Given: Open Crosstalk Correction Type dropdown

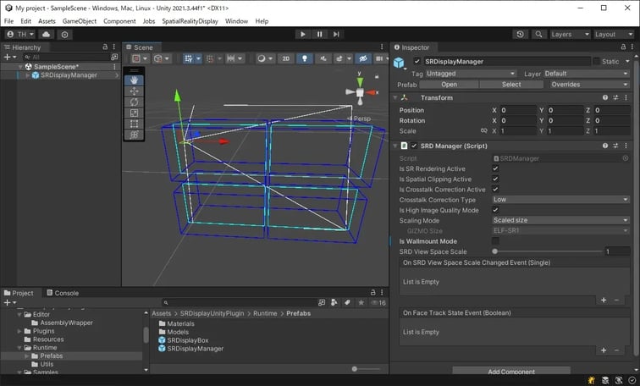Looking at the screenshot, I should 560,200.
